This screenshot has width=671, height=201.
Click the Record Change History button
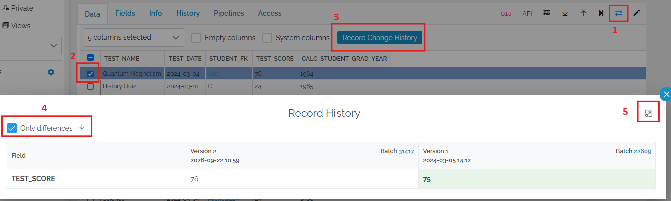pyautogui.click(x=380, y=38)
